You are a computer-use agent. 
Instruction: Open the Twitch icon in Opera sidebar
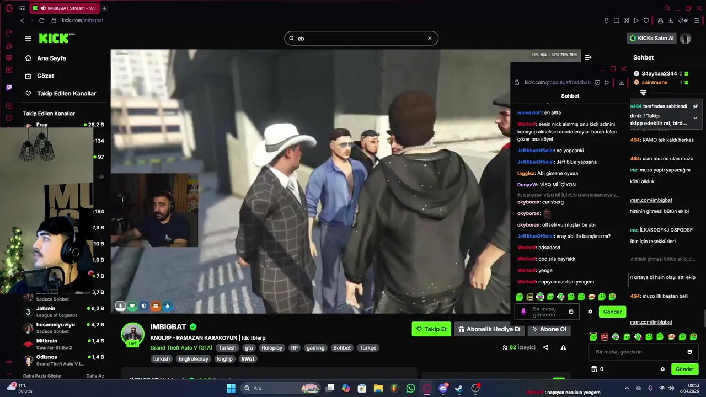pyautogui.click(x=9, y=87)
